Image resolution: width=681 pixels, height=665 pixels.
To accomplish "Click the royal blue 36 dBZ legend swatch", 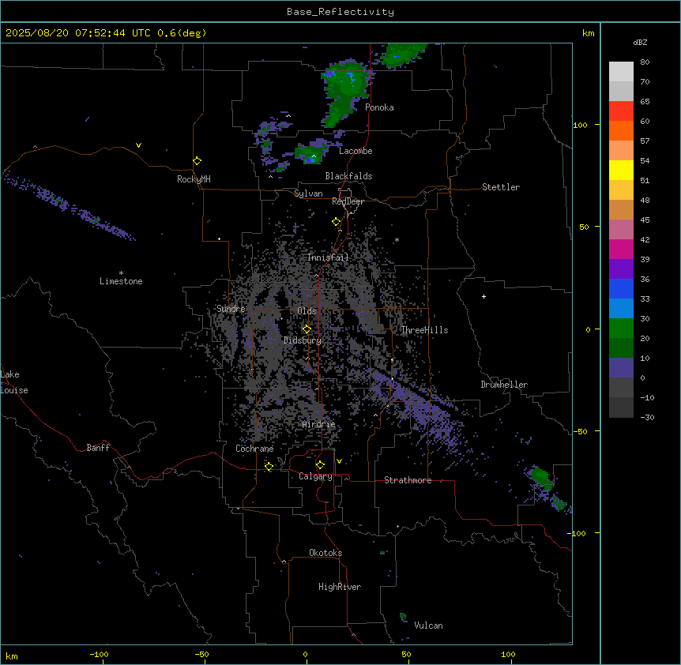I will click(621, 288).
